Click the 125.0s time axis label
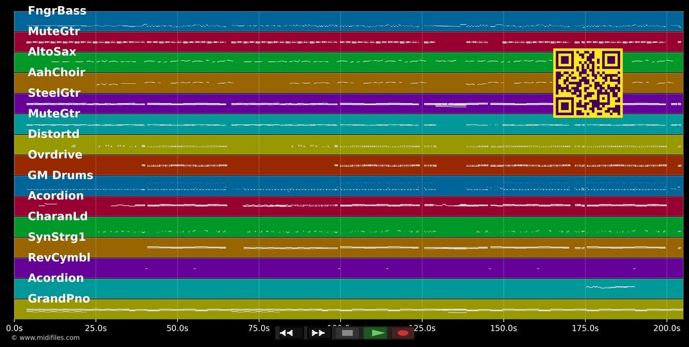 pos(422,328)
